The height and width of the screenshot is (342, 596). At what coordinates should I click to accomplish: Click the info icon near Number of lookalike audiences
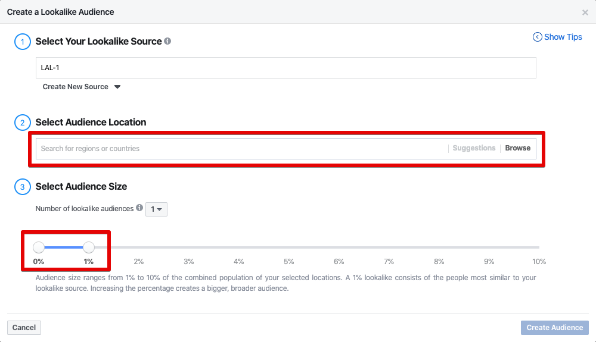tap(139, 208)
